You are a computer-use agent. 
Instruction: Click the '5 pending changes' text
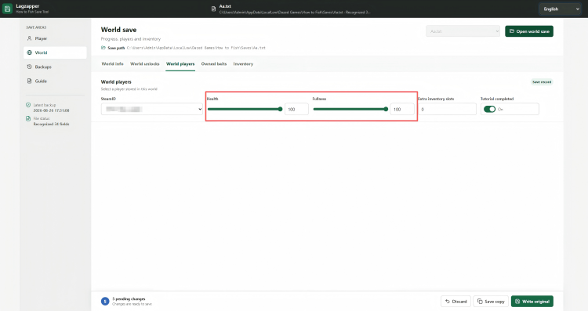coord(129,298)
